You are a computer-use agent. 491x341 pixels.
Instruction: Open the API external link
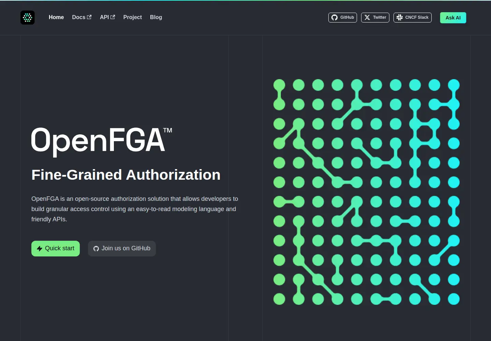107,17
